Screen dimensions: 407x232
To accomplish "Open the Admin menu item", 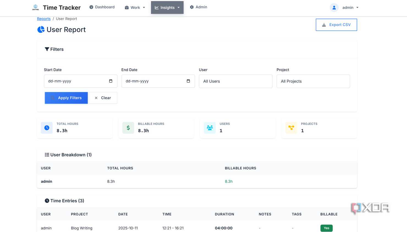I will point(198,7).
